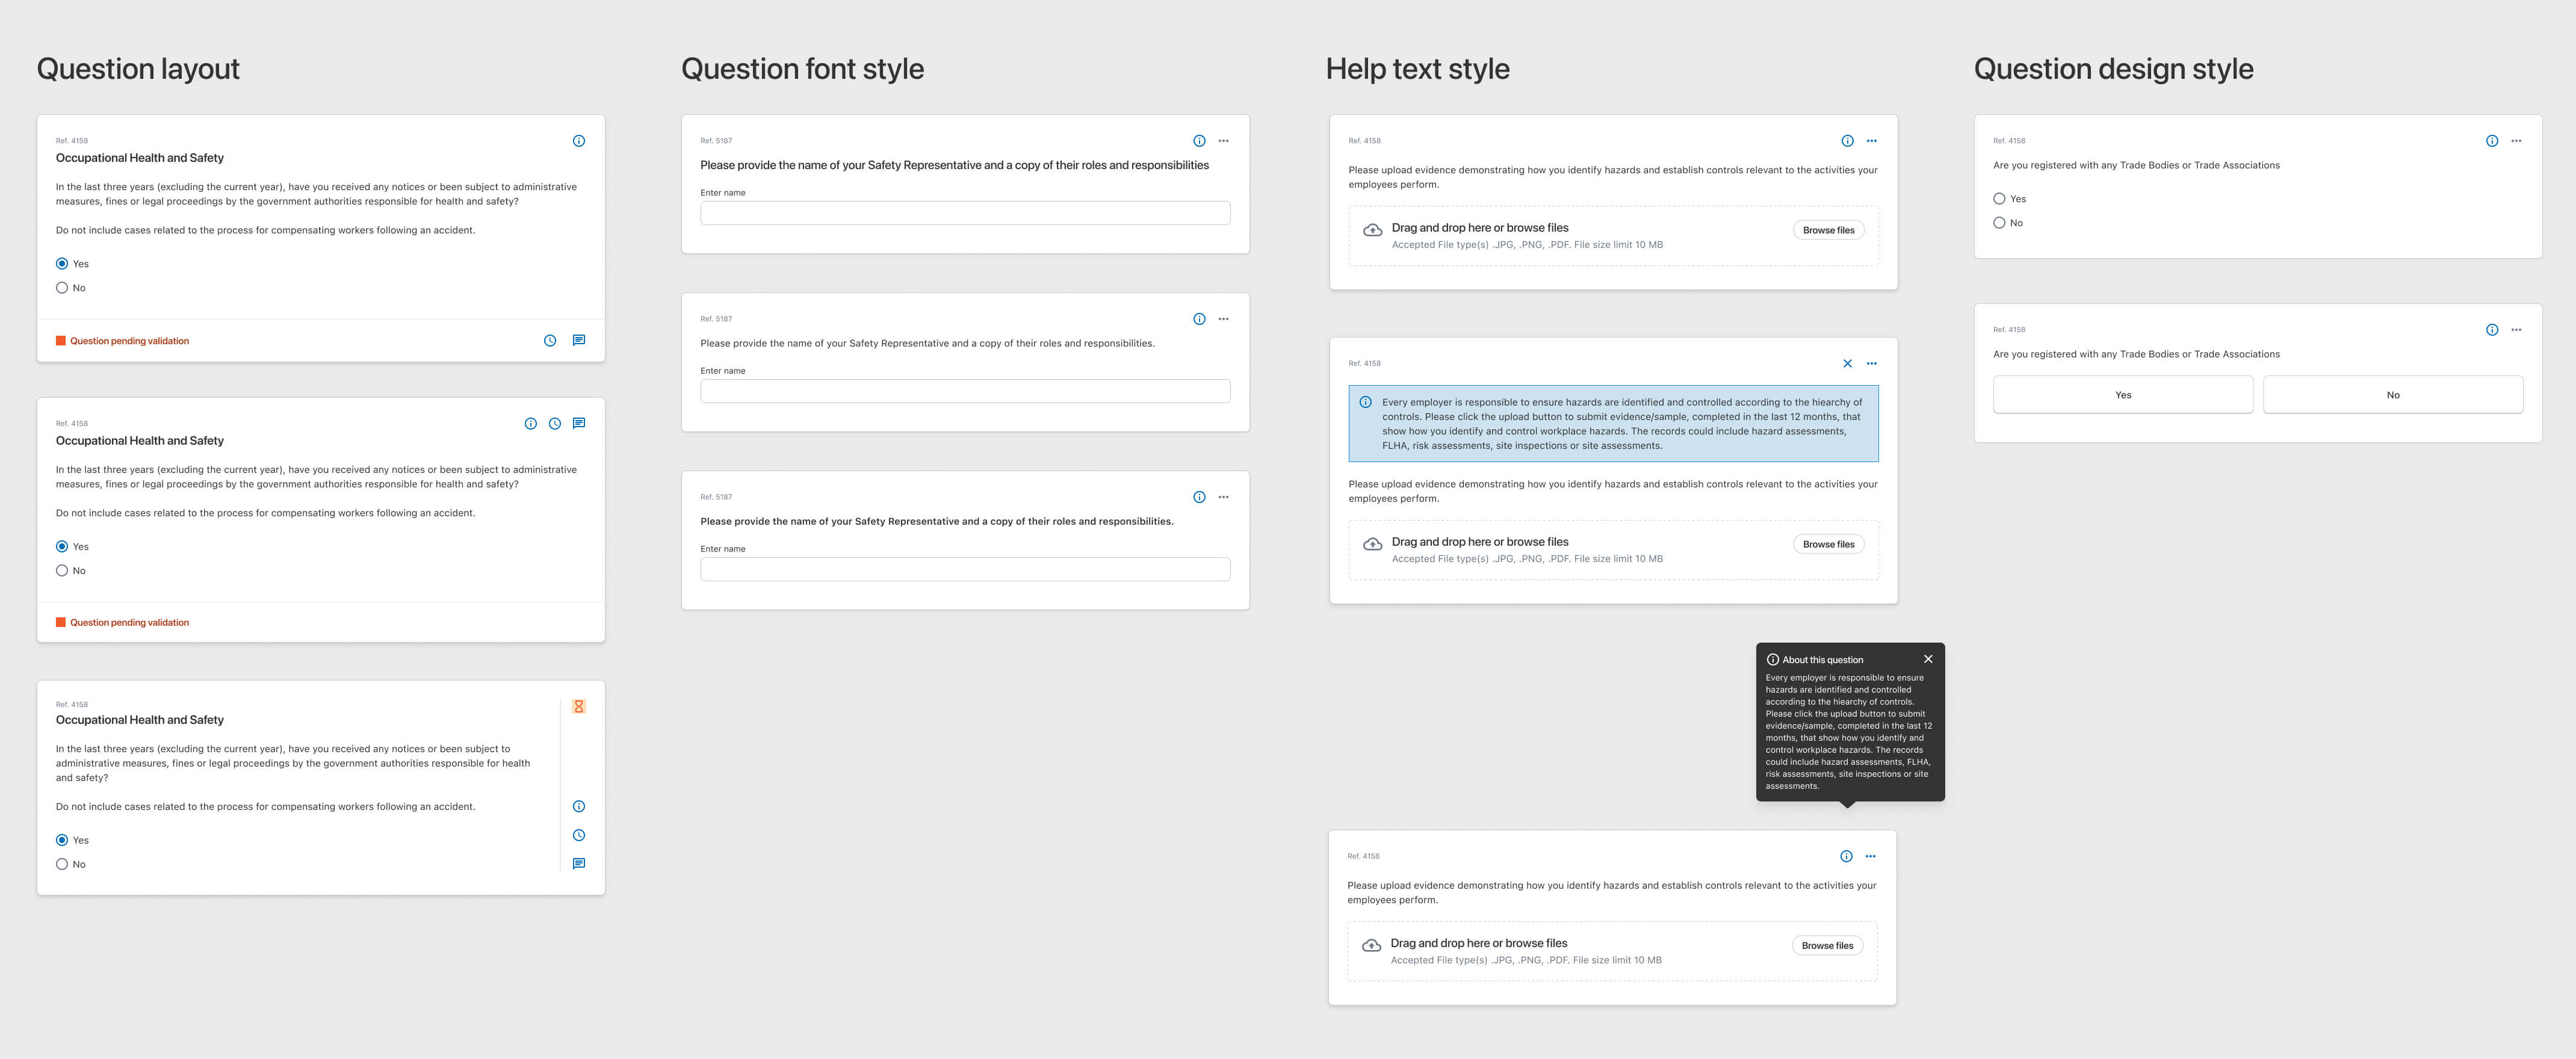2576x1059 pixels.
Task: Select Yes radio in first Occupational Health card
Action: pos(62,264)
